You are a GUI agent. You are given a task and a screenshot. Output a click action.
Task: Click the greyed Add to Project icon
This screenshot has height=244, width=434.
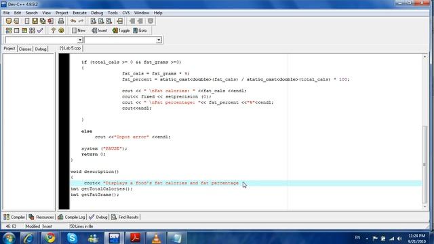coord(132,21)
